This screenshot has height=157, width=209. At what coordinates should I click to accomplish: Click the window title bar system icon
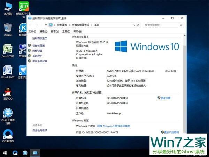(30, 18)
